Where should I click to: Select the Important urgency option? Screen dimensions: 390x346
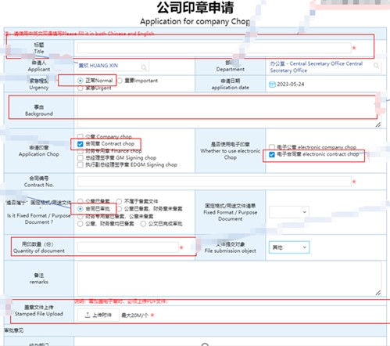[120, 81]
